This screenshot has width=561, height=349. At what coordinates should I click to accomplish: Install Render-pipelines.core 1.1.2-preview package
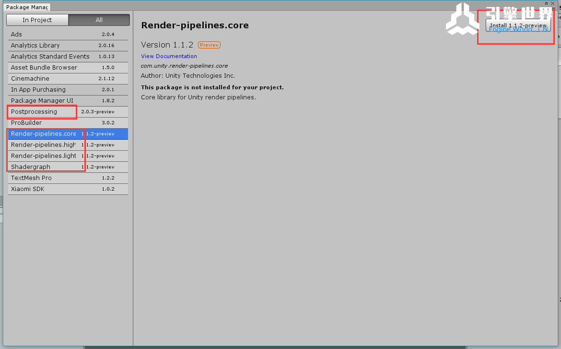(x=518, y=25)
